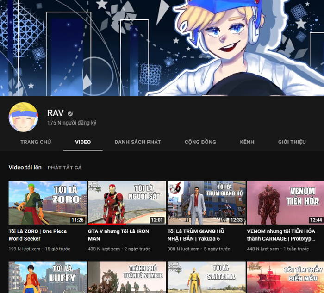Image resolution: width=324 pixels, height=293 pixels.
Task: Open the Iron Man NGƯỜI SẮT thumbnail
Action: click(x=127, y=203)
